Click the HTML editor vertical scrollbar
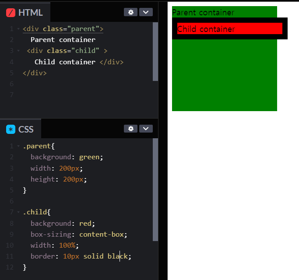This screenshot has height=280, width=299. pyautogui.click(x=155, y=52)
